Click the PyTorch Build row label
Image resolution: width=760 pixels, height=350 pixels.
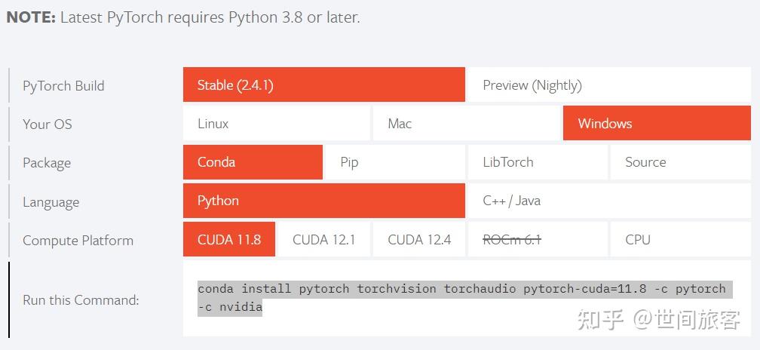[x=63, y=86]
